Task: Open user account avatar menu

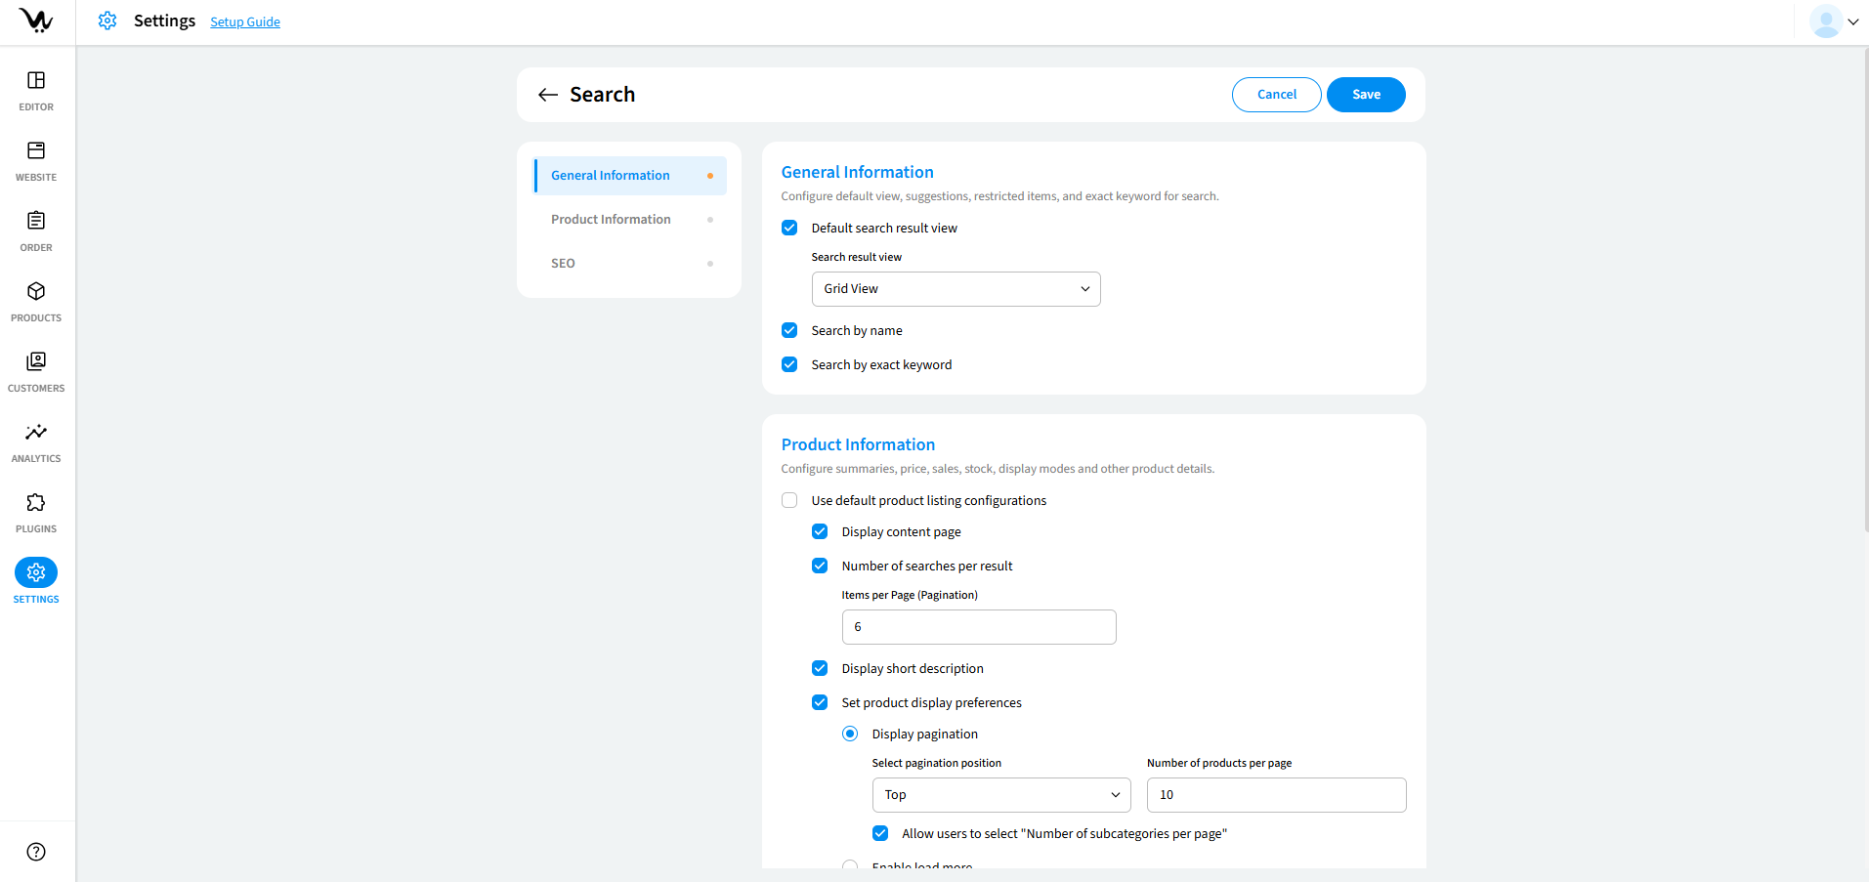Action: coord(1833,21)
